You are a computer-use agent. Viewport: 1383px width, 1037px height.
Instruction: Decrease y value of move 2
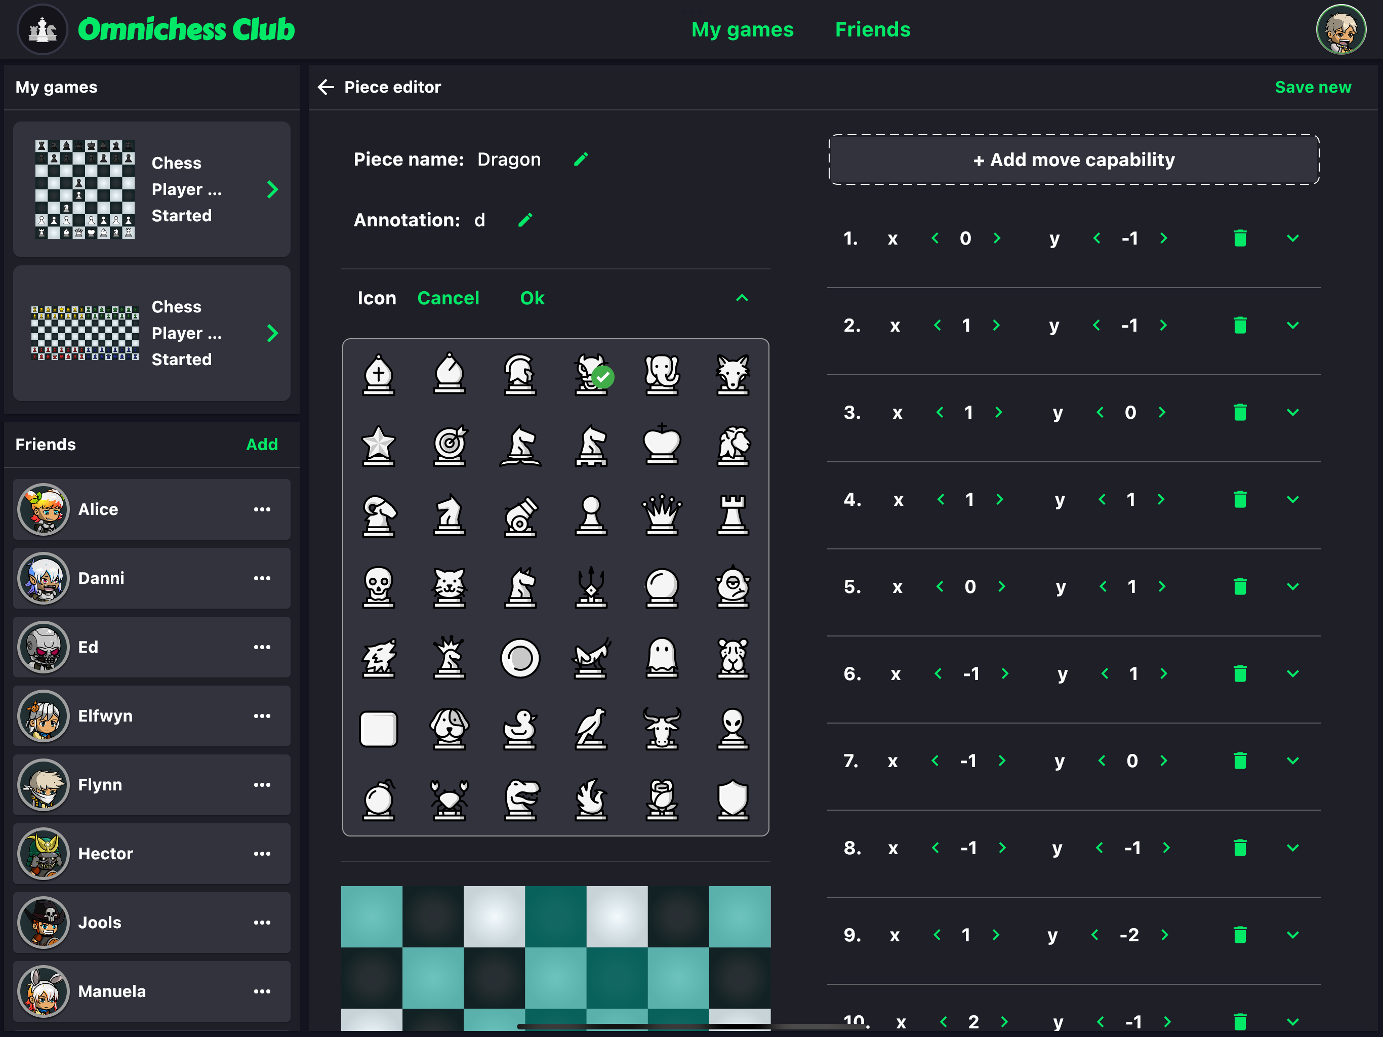(x=1096, y=325)
